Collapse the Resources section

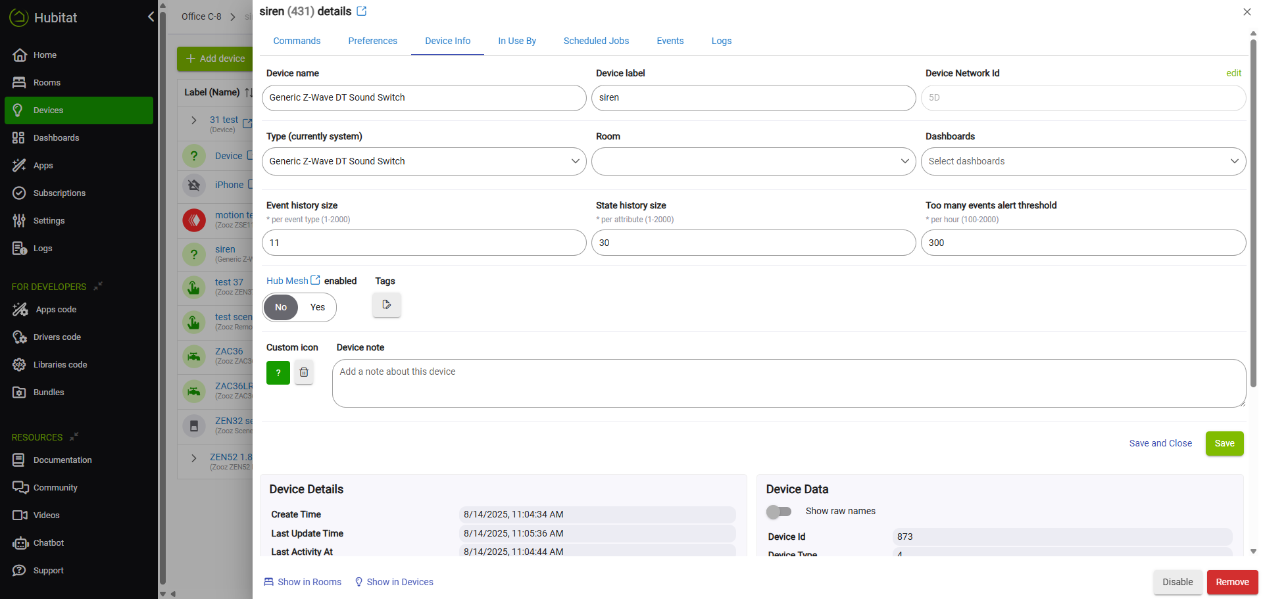[74, 437]
